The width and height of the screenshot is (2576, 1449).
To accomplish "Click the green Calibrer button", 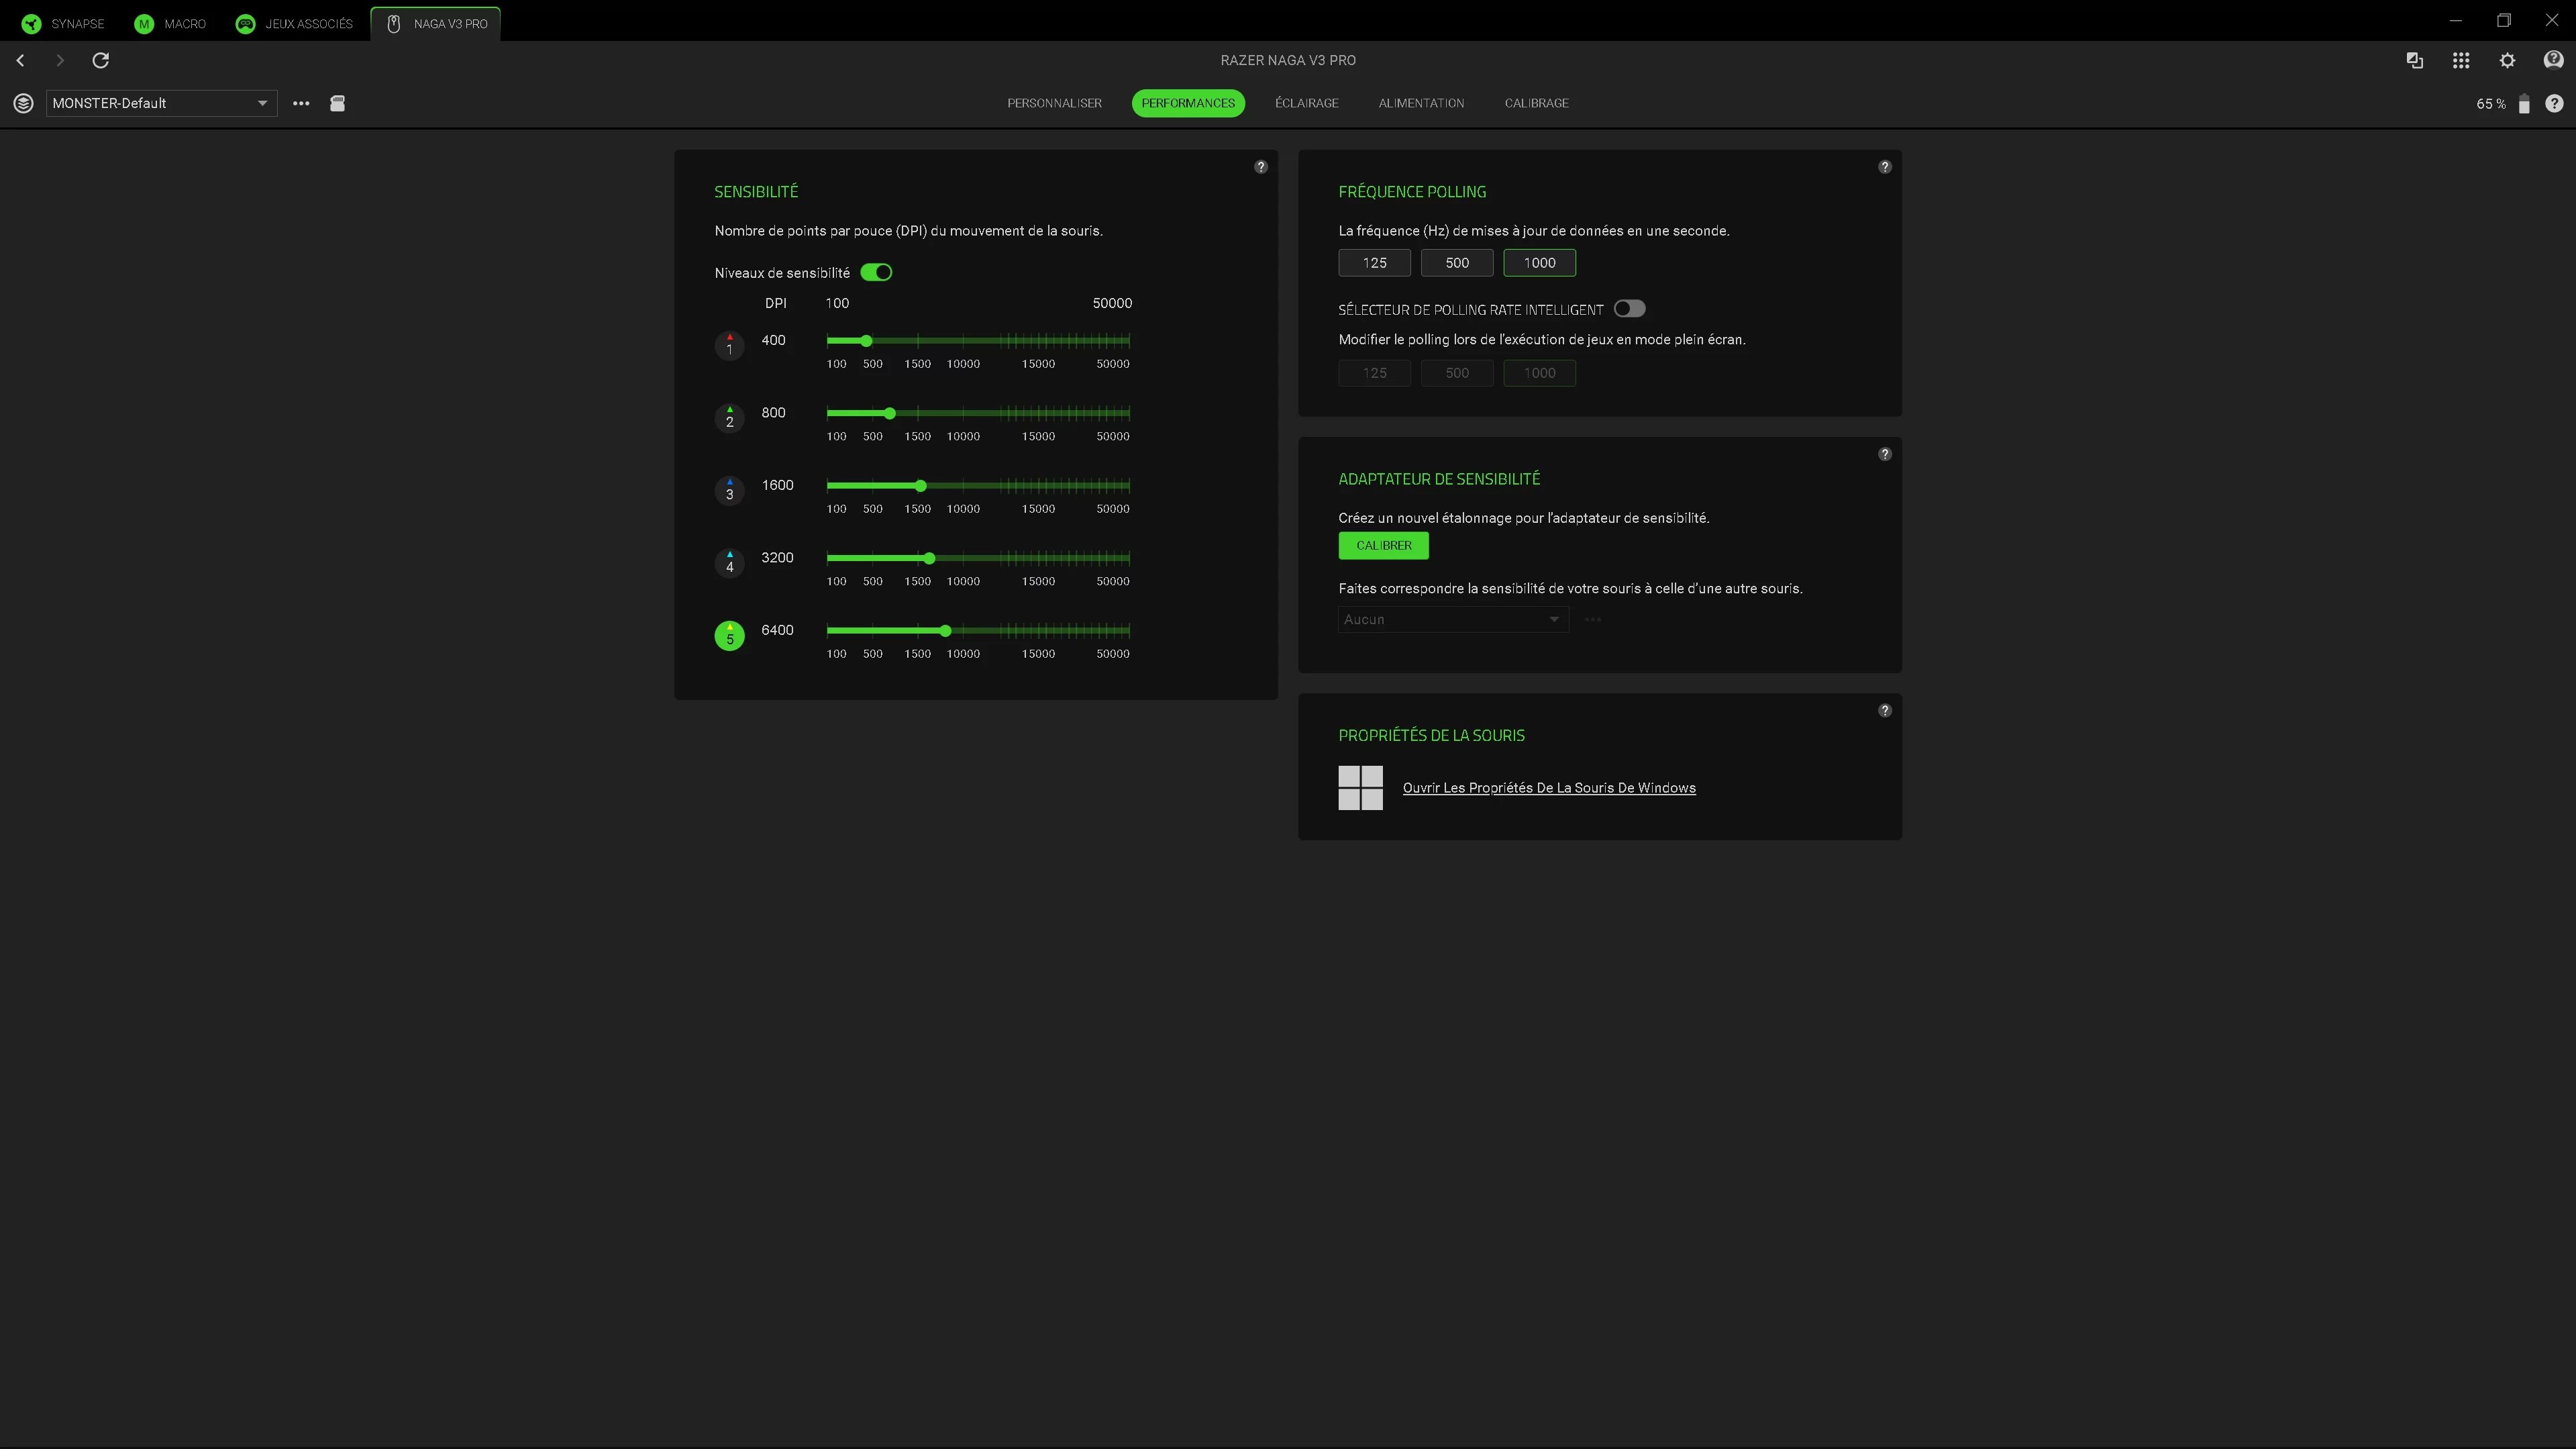I will click(1384, 546).
